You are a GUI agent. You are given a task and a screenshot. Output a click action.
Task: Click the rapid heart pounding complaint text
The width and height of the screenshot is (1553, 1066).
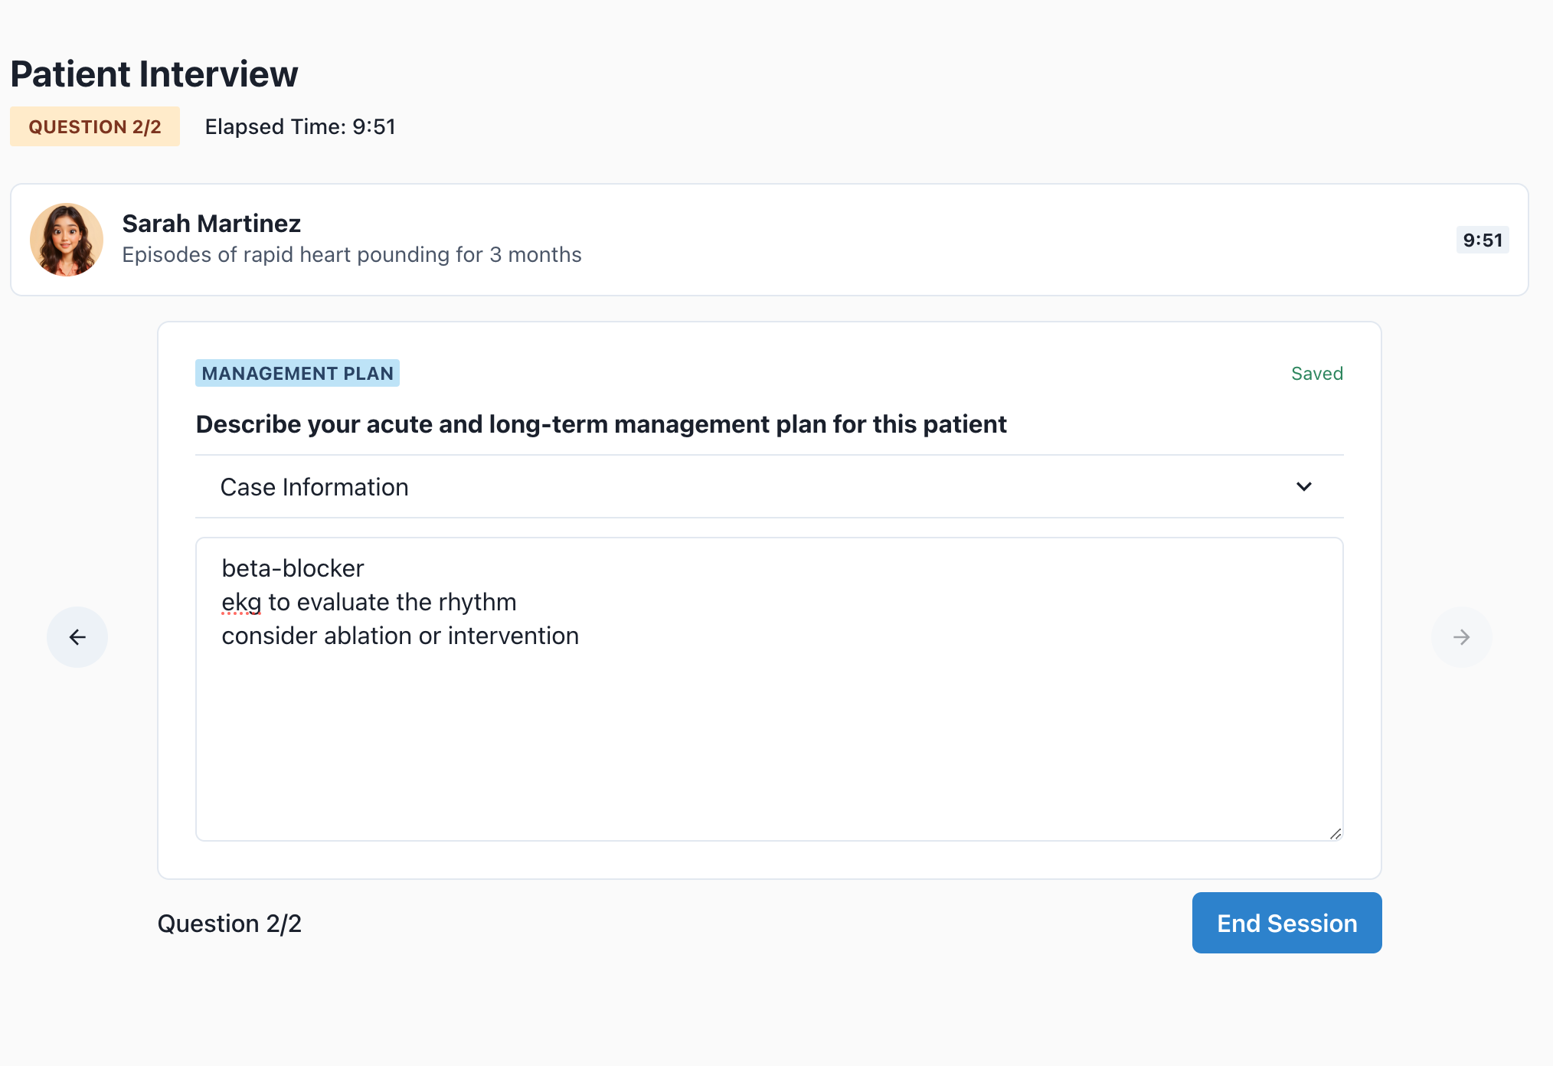click(x=351, y=254)
